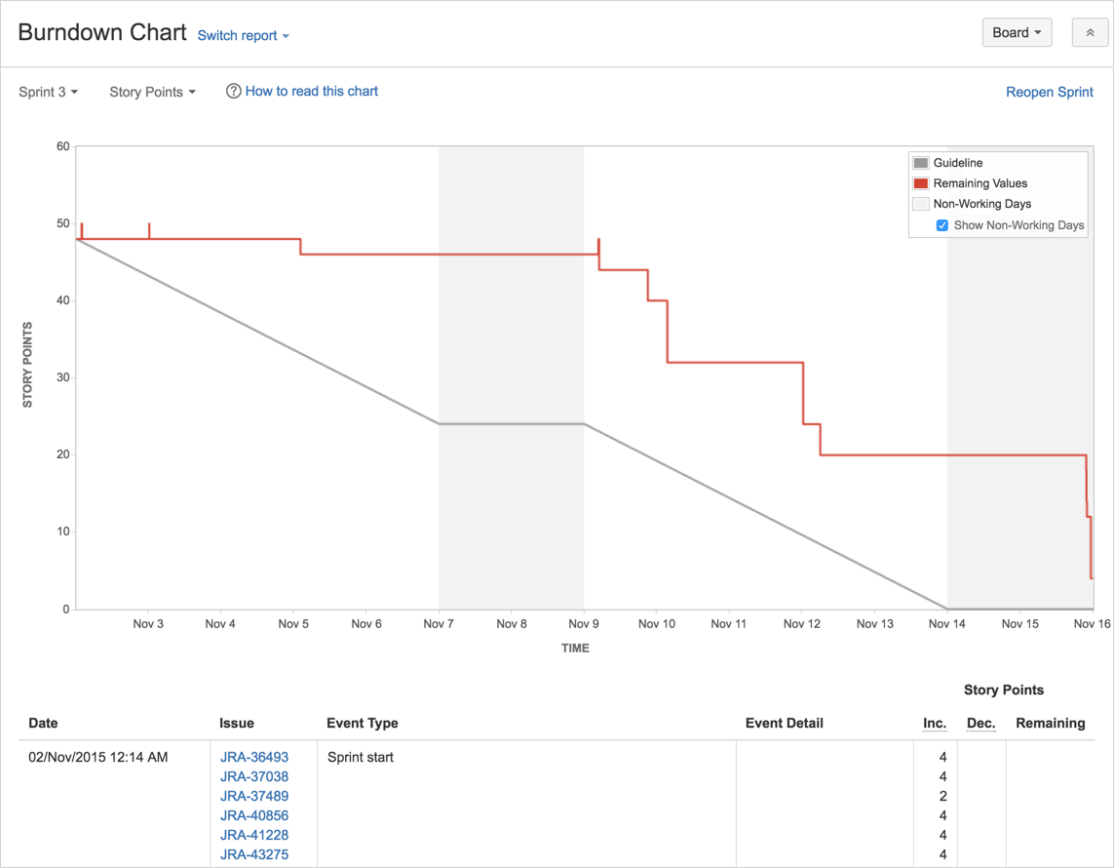The width and height of the screenshot is (1114, 868).
Task: Click the chevron next to Sprint 3
Action: pos(73,92)
